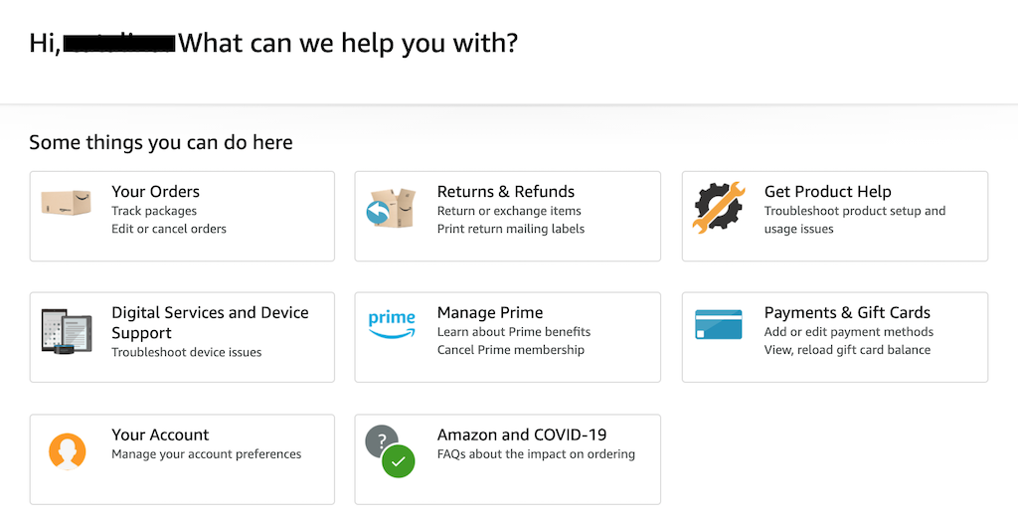Go to Your Account title

pyautogui.click(x=160, y=434)
